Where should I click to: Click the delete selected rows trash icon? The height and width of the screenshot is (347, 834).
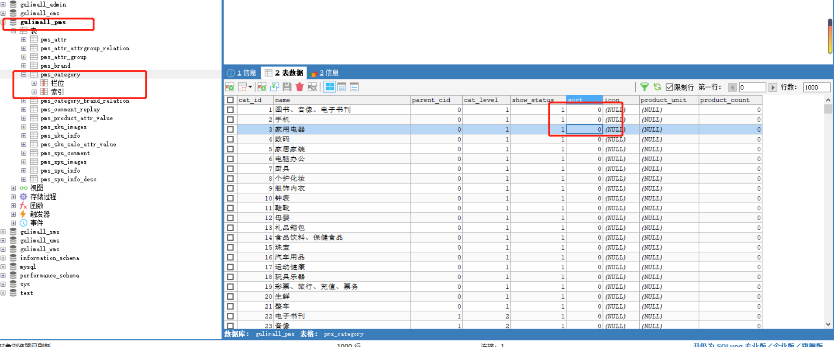pos(300,87)
